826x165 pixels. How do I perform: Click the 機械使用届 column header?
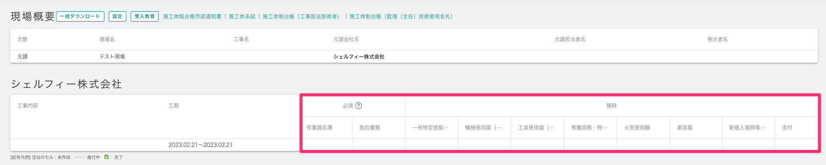pyautogui.click(x=484, y=128)
